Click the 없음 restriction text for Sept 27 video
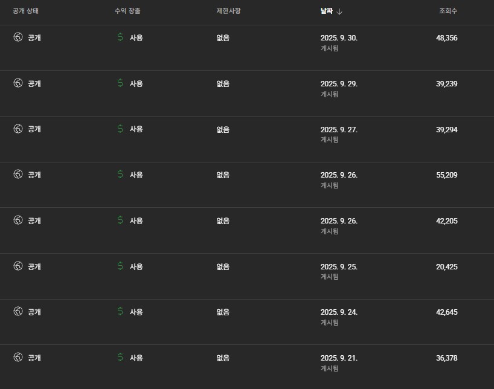 pyautogui.click(x=223, y=129)
